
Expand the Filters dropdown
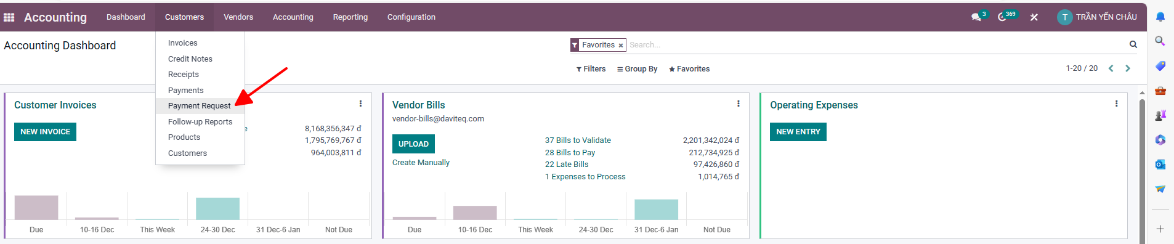591,69
